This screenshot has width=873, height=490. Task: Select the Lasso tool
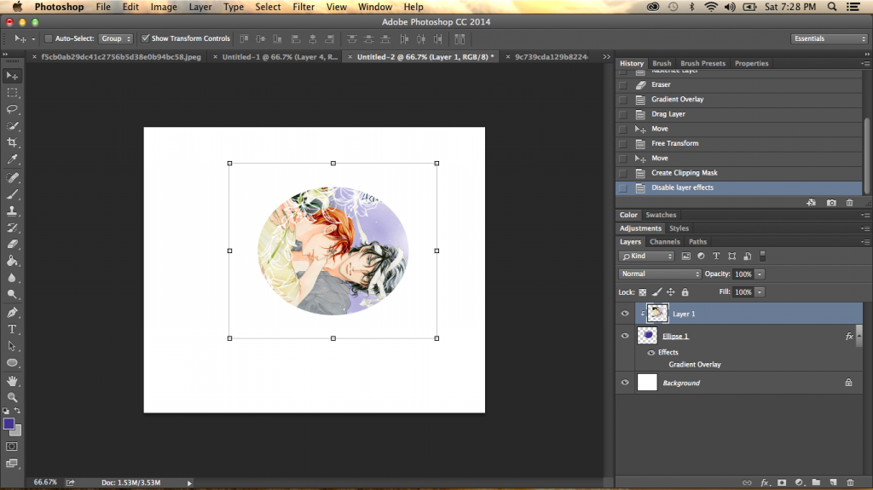[12, 109]
